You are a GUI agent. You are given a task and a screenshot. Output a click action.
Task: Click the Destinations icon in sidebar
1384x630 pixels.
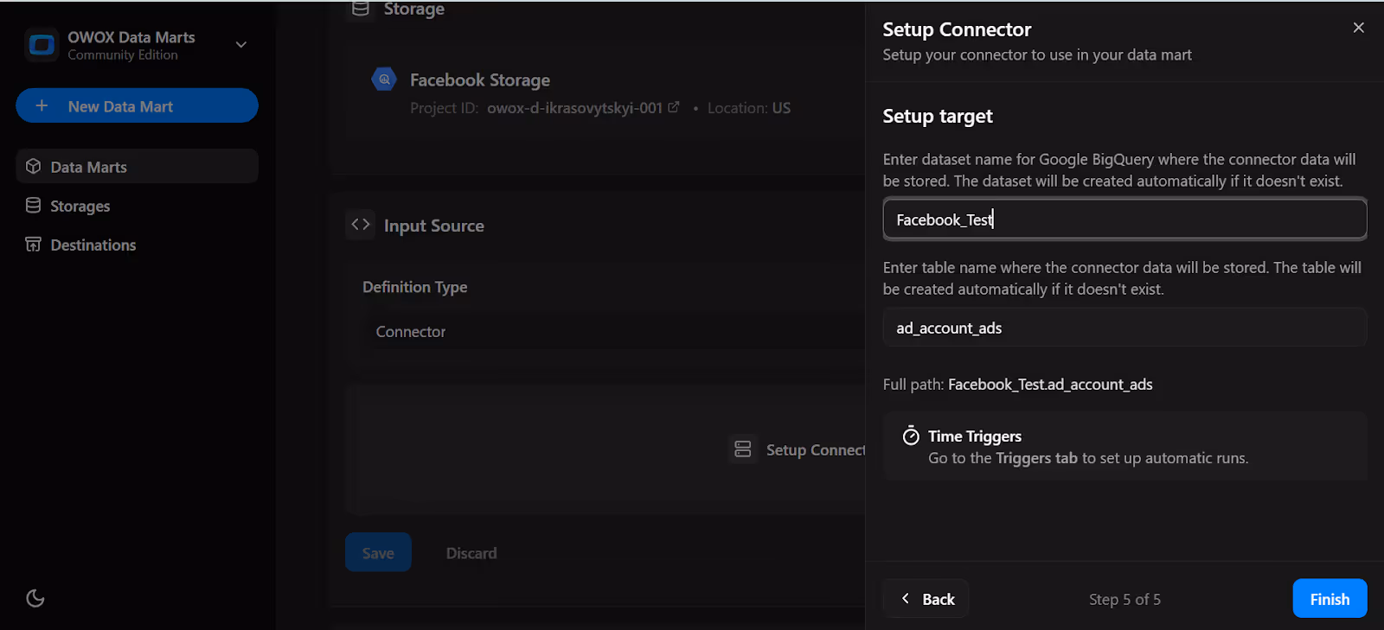(x=34, y=245)
